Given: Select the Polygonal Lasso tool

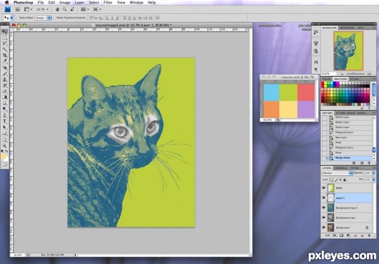Looking at the screenshot, I should [x=4, y=43].
